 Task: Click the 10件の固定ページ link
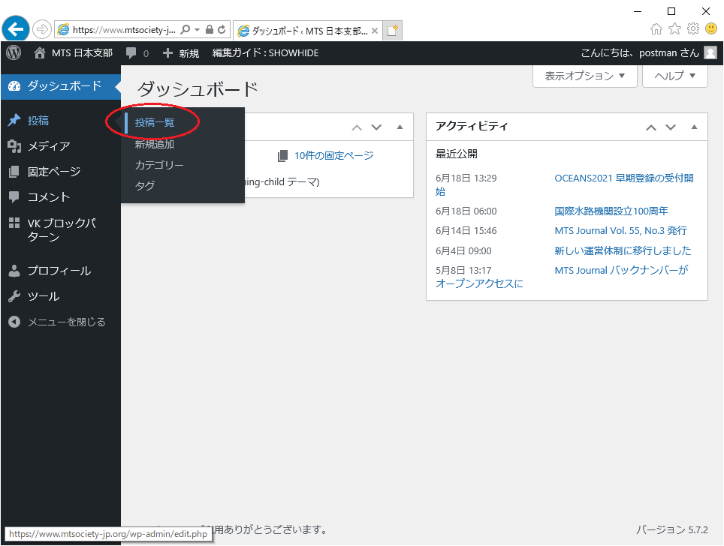(333, 155)
